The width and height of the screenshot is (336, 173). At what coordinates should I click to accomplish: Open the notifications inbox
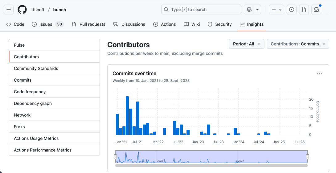(x=316, y=10)
